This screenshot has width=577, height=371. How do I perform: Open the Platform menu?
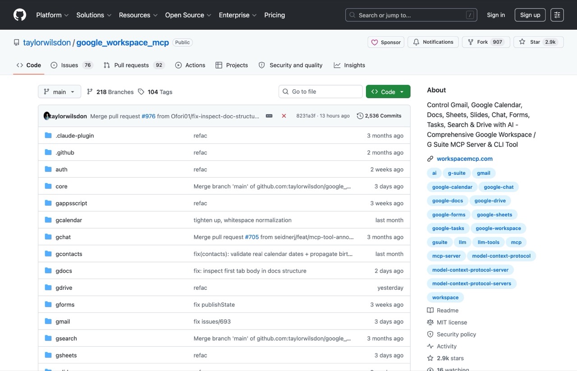(x=52, y=15)
